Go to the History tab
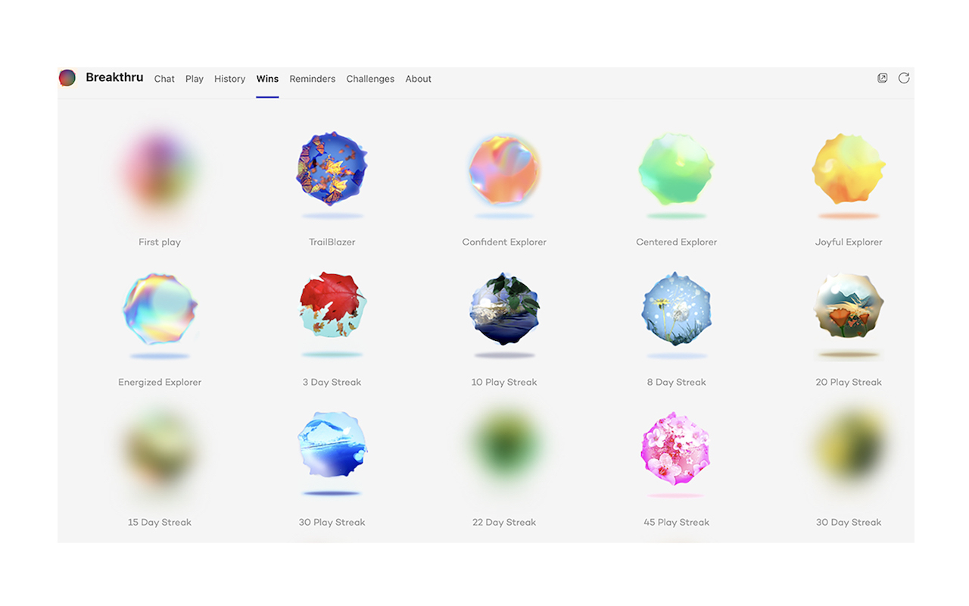Screen dimensions: 969x606 (x=229, y=79)
